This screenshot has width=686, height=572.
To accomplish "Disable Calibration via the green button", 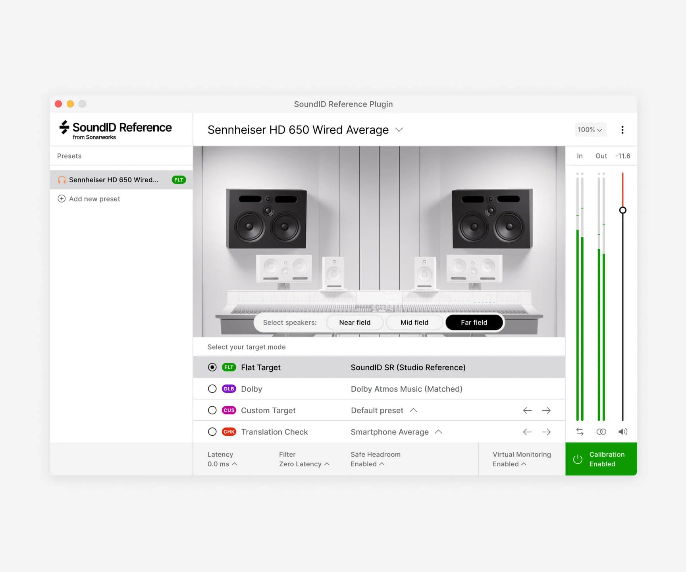I will pyautogui.click(x=601, y=459).
